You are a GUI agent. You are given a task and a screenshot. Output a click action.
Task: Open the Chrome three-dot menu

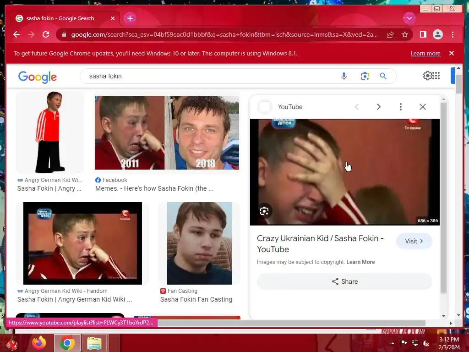453,35
